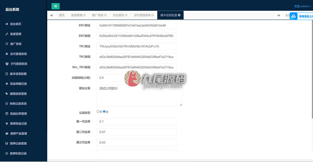Select the 关 radio for 公告状态
313x162 pixels.
click(x=104, y=111)
